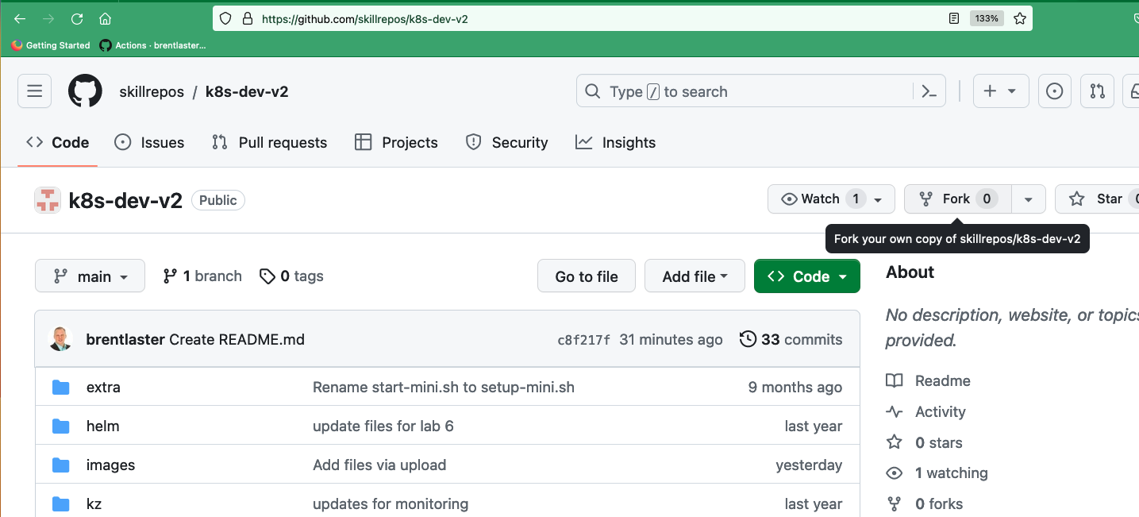Click the GitHub Octocat logo
Image resolution: width=1139 pixels, height=517 pixels.
85,91
